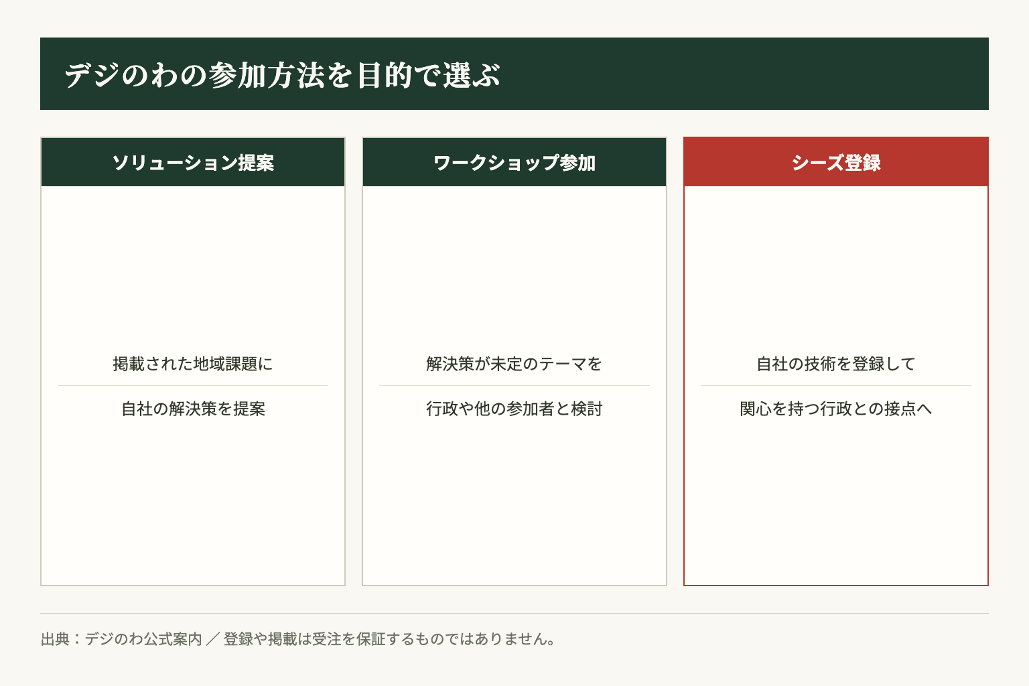The width and height of the screenshot is (1029, 686).
Task: Click the text 行政や他の参加者と検討
Action: click(x=514, y=409)
